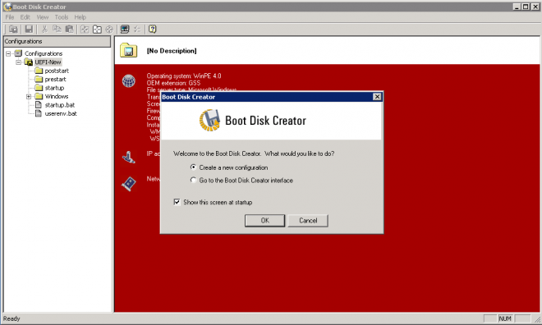
Task: Click the white folder toolbar icon
Action: pyautogui.click(x=97, y=30)
